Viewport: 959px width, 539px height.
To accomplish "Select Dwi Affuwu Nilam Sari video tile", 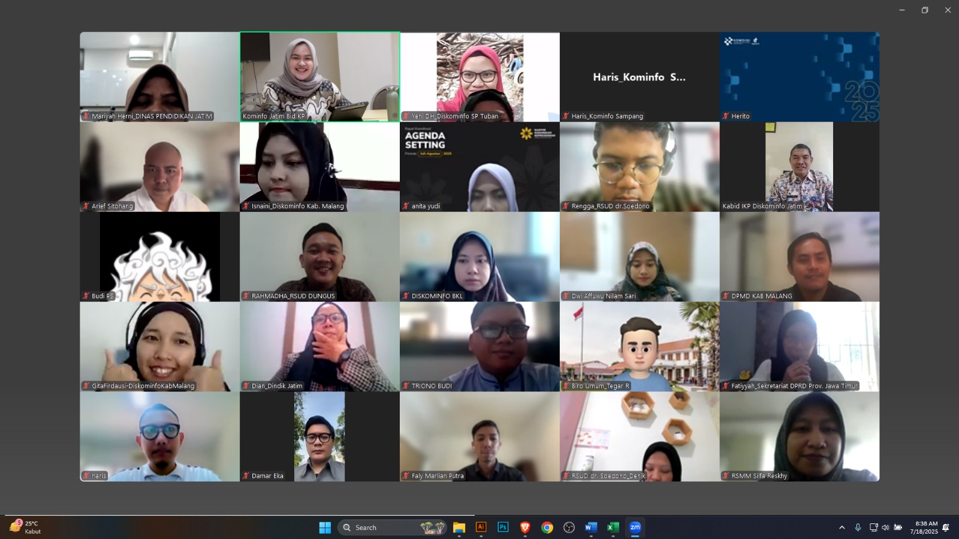I will pos(640,257).
